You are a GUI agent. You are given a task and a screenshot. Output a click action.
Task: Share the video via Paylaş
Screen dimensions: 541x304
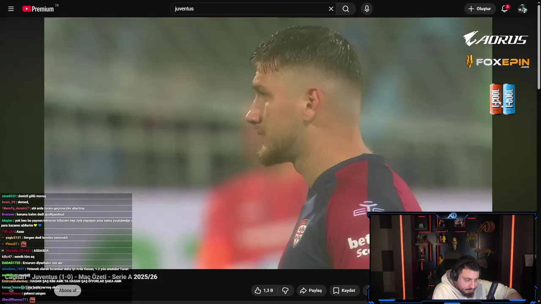pos(311,290)
